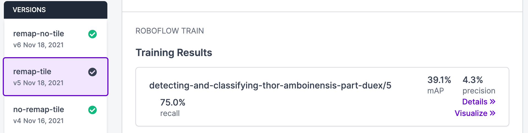Click the v5 Nov 18, 2021 date label

39,83
